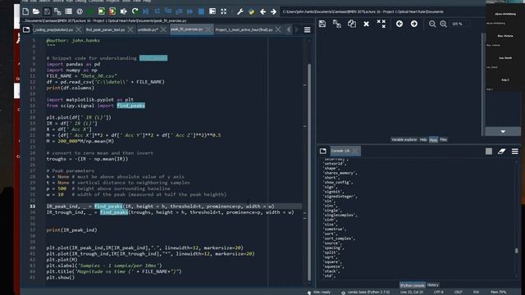Screen dimensions: 525x295
Task: Go back with main toolbar arrow
Action: coord(262,11)
